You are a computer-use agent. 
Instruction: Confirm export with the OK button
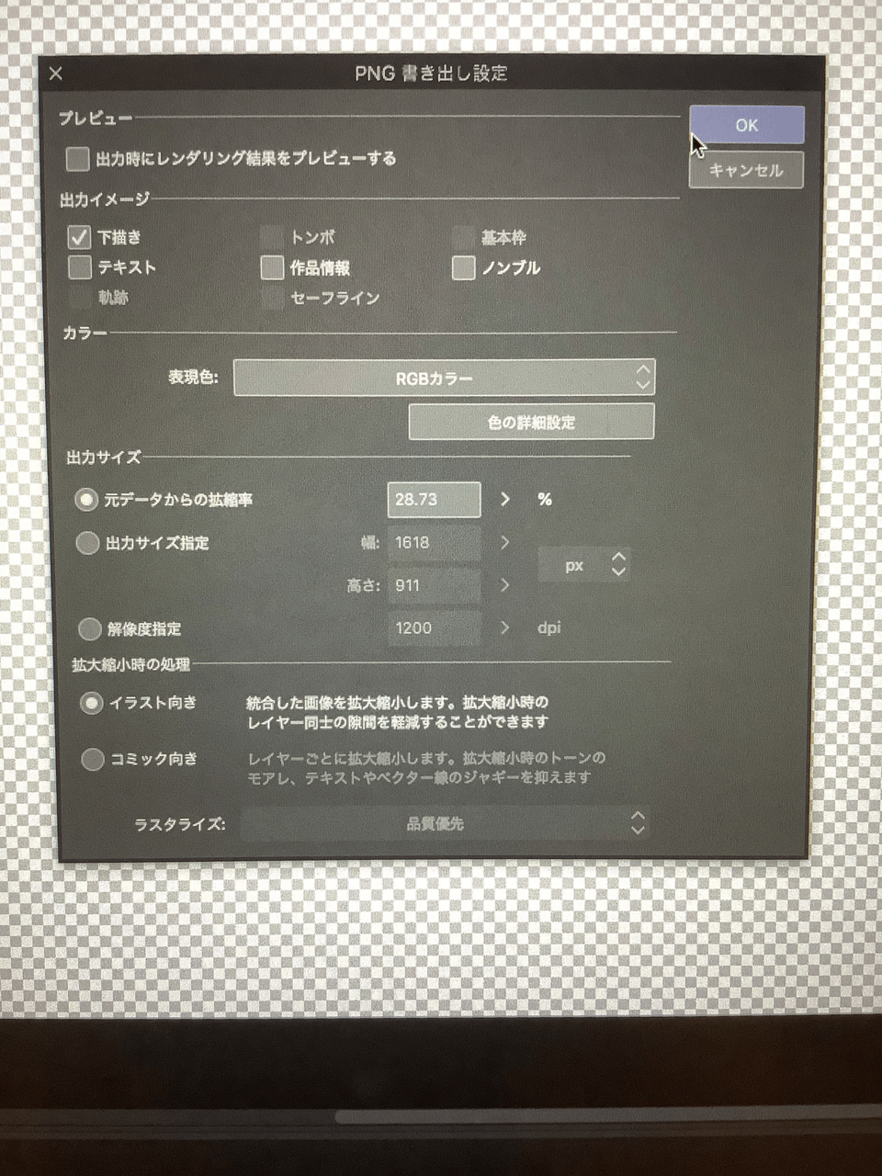(745, 125)
